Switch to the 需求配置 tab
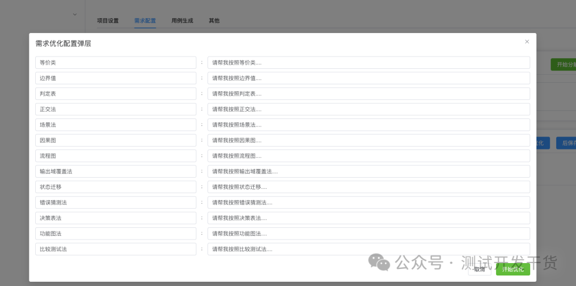 [145, 21]
